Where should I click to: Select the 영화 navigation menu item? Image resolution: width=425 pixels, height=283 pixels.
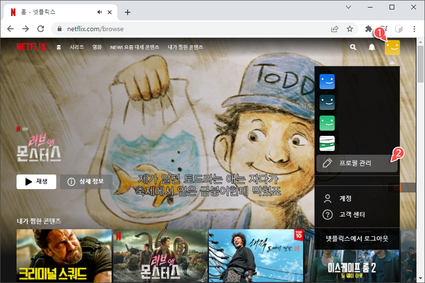tap(97, 47)
